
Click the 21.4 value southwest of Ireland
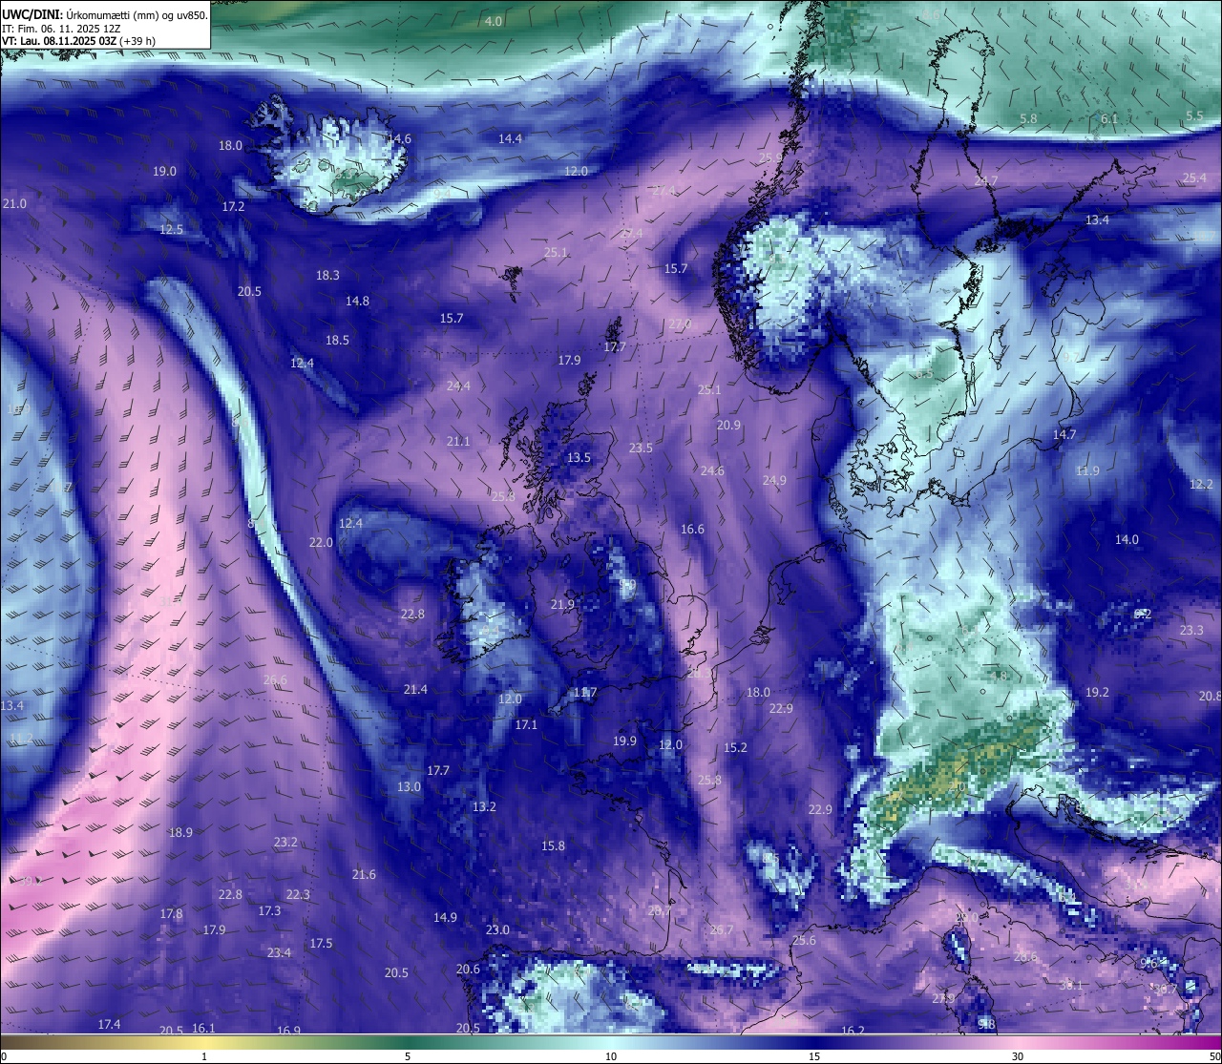tap(415, 689)
